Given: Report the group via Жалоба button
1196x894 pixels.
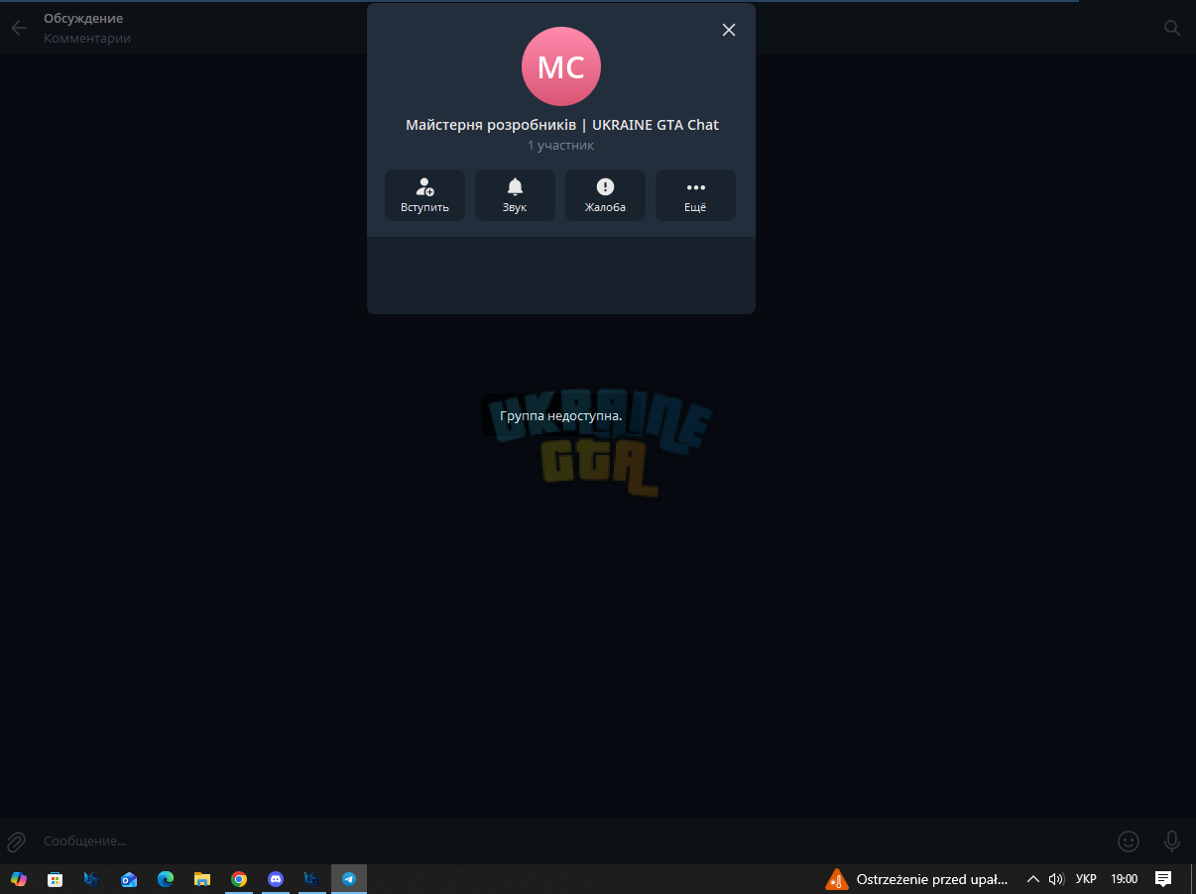Looking at the screenshot, I should [x=605, y=195].
